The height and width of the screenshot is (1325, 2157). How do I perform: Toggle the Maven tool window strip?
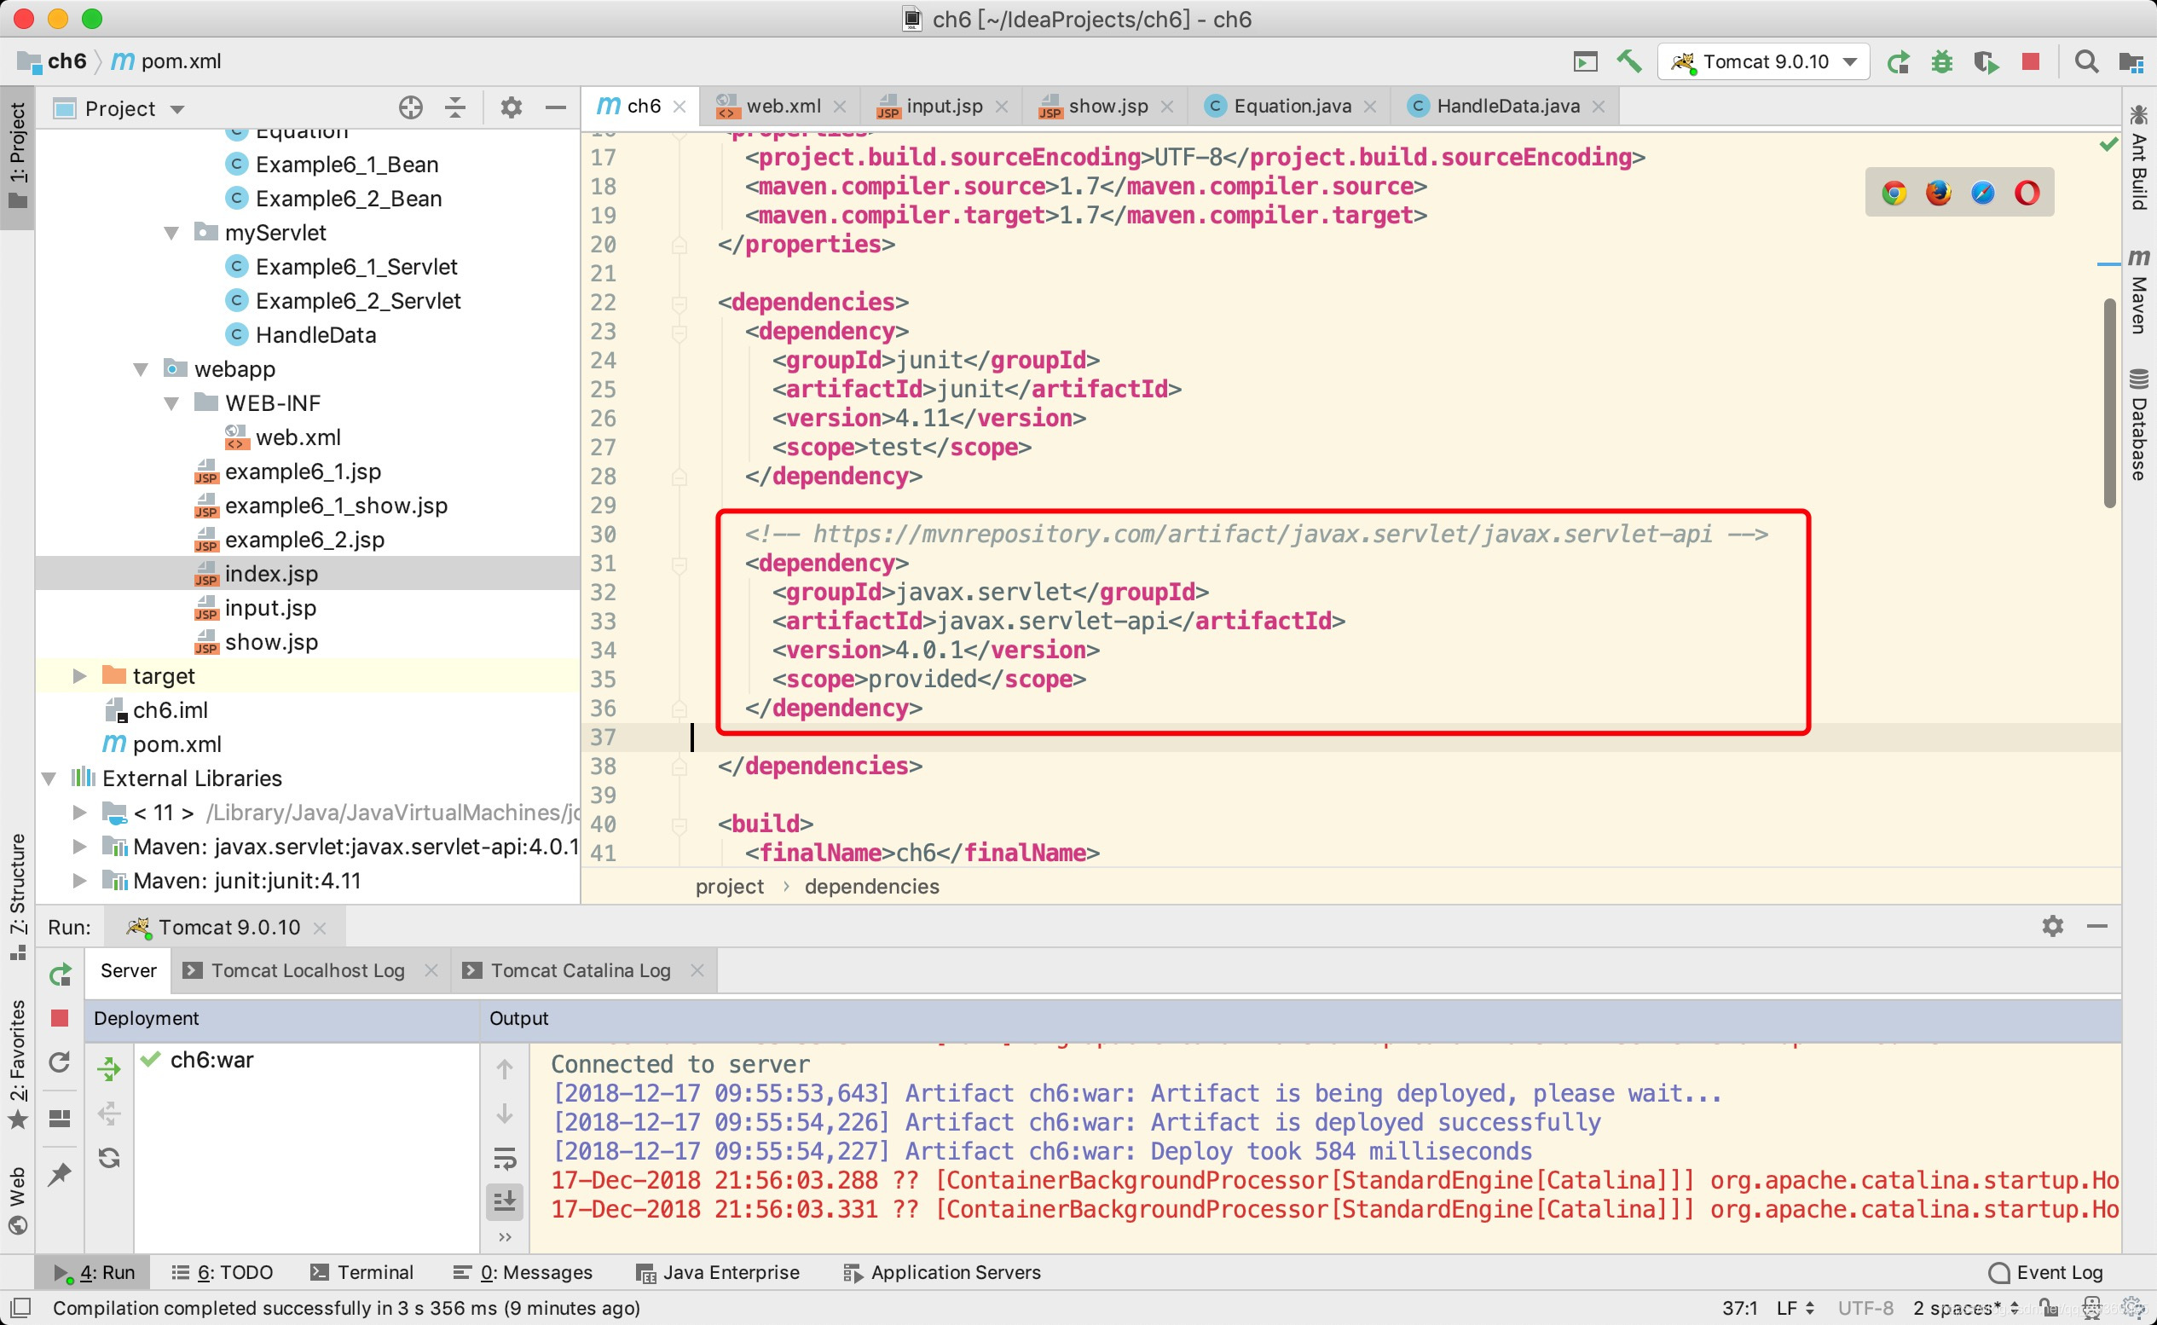[2138, 292]
